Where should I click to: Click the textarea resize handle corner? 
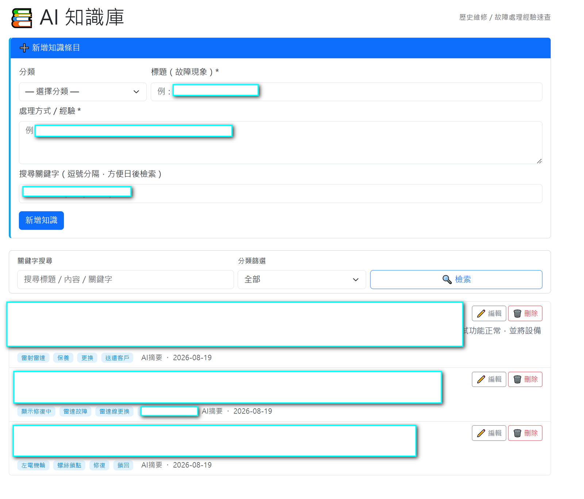click(539, 161)
